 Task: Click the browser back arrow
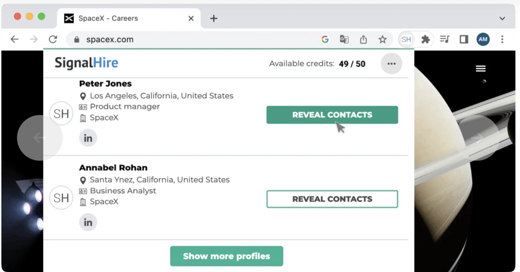coord(14,39)
